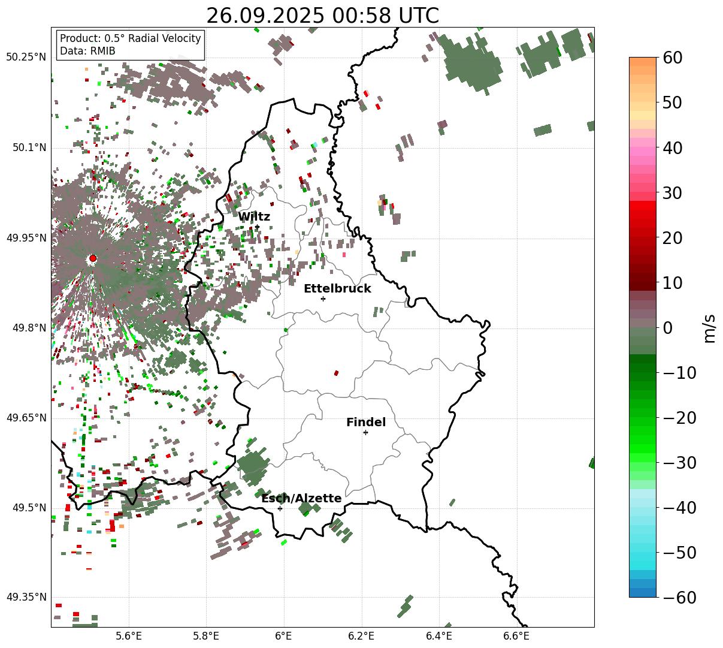Click the 5.8°E longitude label

206,636
